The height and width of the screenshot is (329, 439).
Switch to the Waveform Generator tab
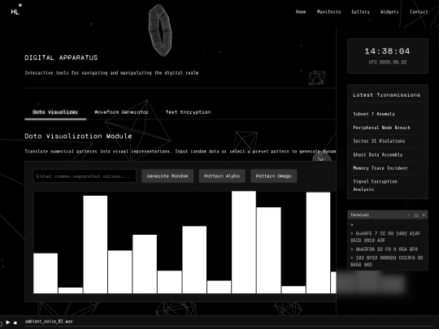coord(121,112)
